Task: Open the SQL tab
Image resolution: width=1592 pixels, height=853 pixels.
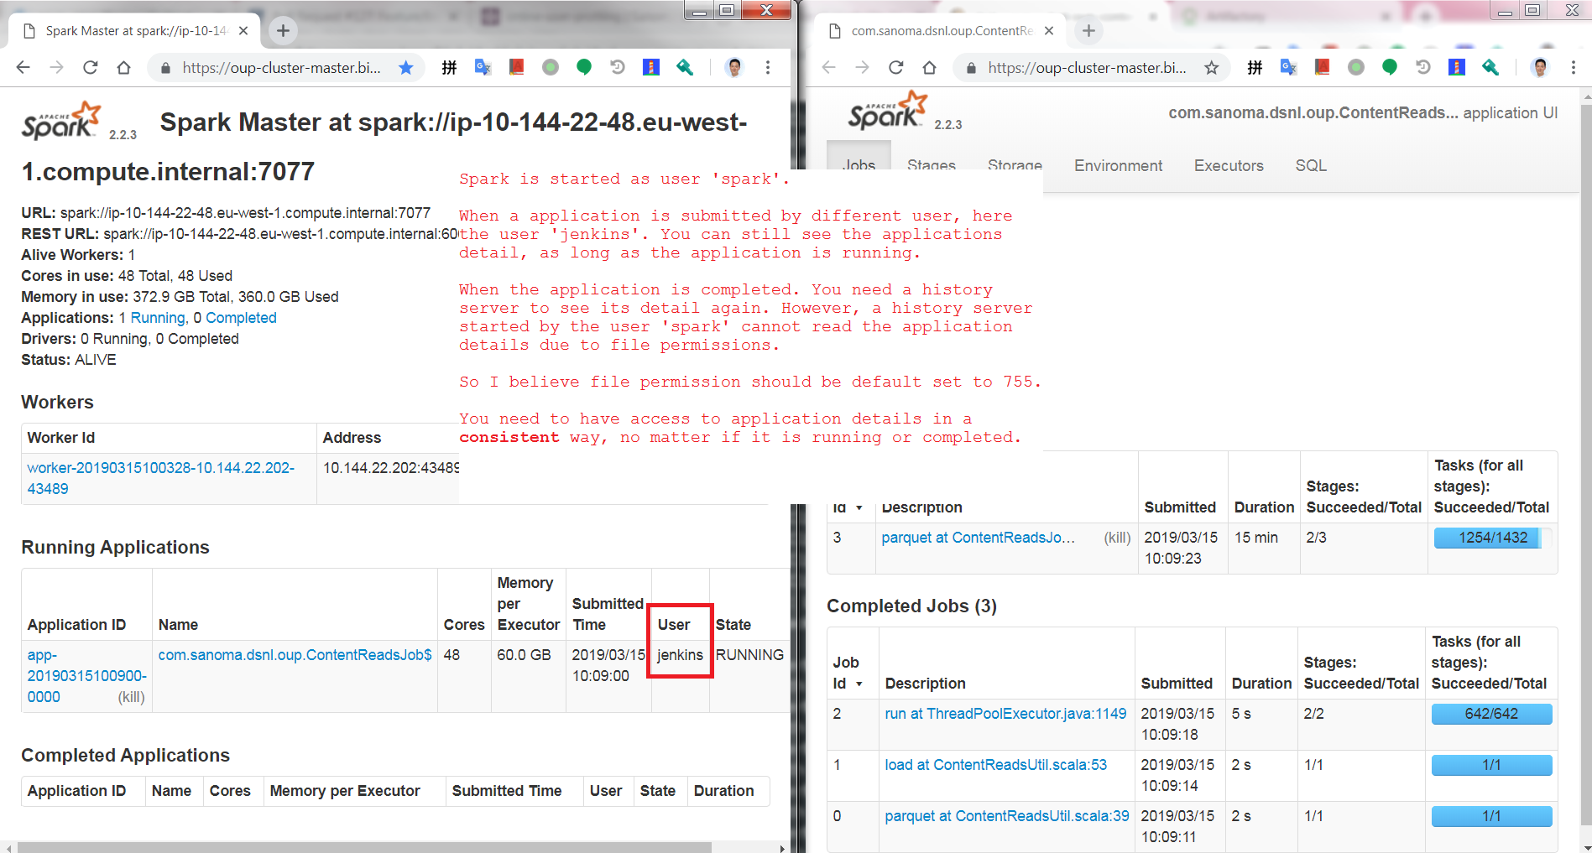Action: (1311, 166)
